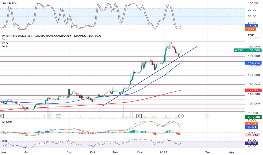Click the Stoch RSI indicator label
The image size is (263, 155).
pos(9,3)
